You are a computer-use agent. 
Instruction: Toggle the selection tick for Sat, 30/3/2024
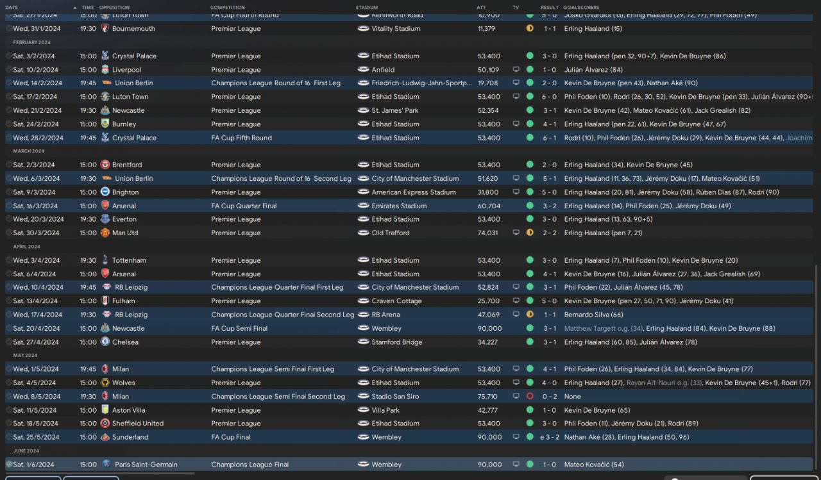[x=9, y=233]
